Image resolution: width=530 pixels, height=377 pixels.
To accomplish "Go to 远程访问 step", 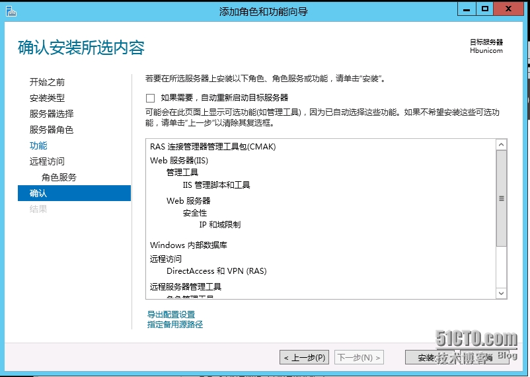I will click(47, 161).
